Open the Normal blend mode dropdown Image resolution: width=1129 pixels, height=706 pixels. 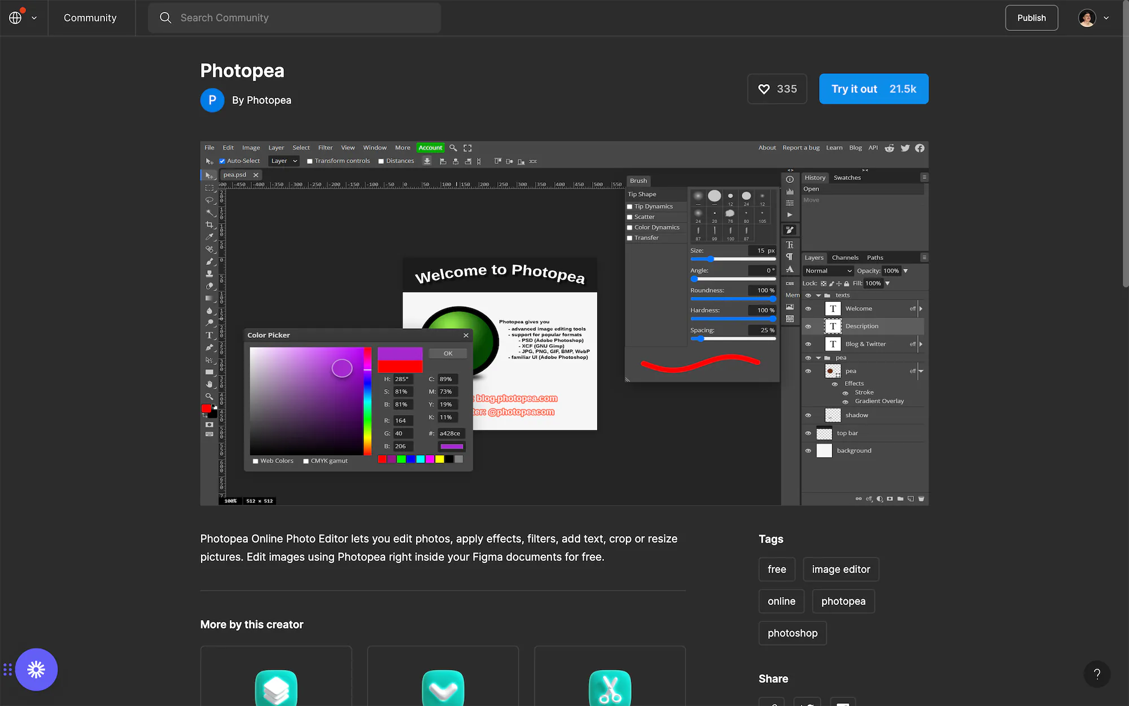click(x=828, y=271)
